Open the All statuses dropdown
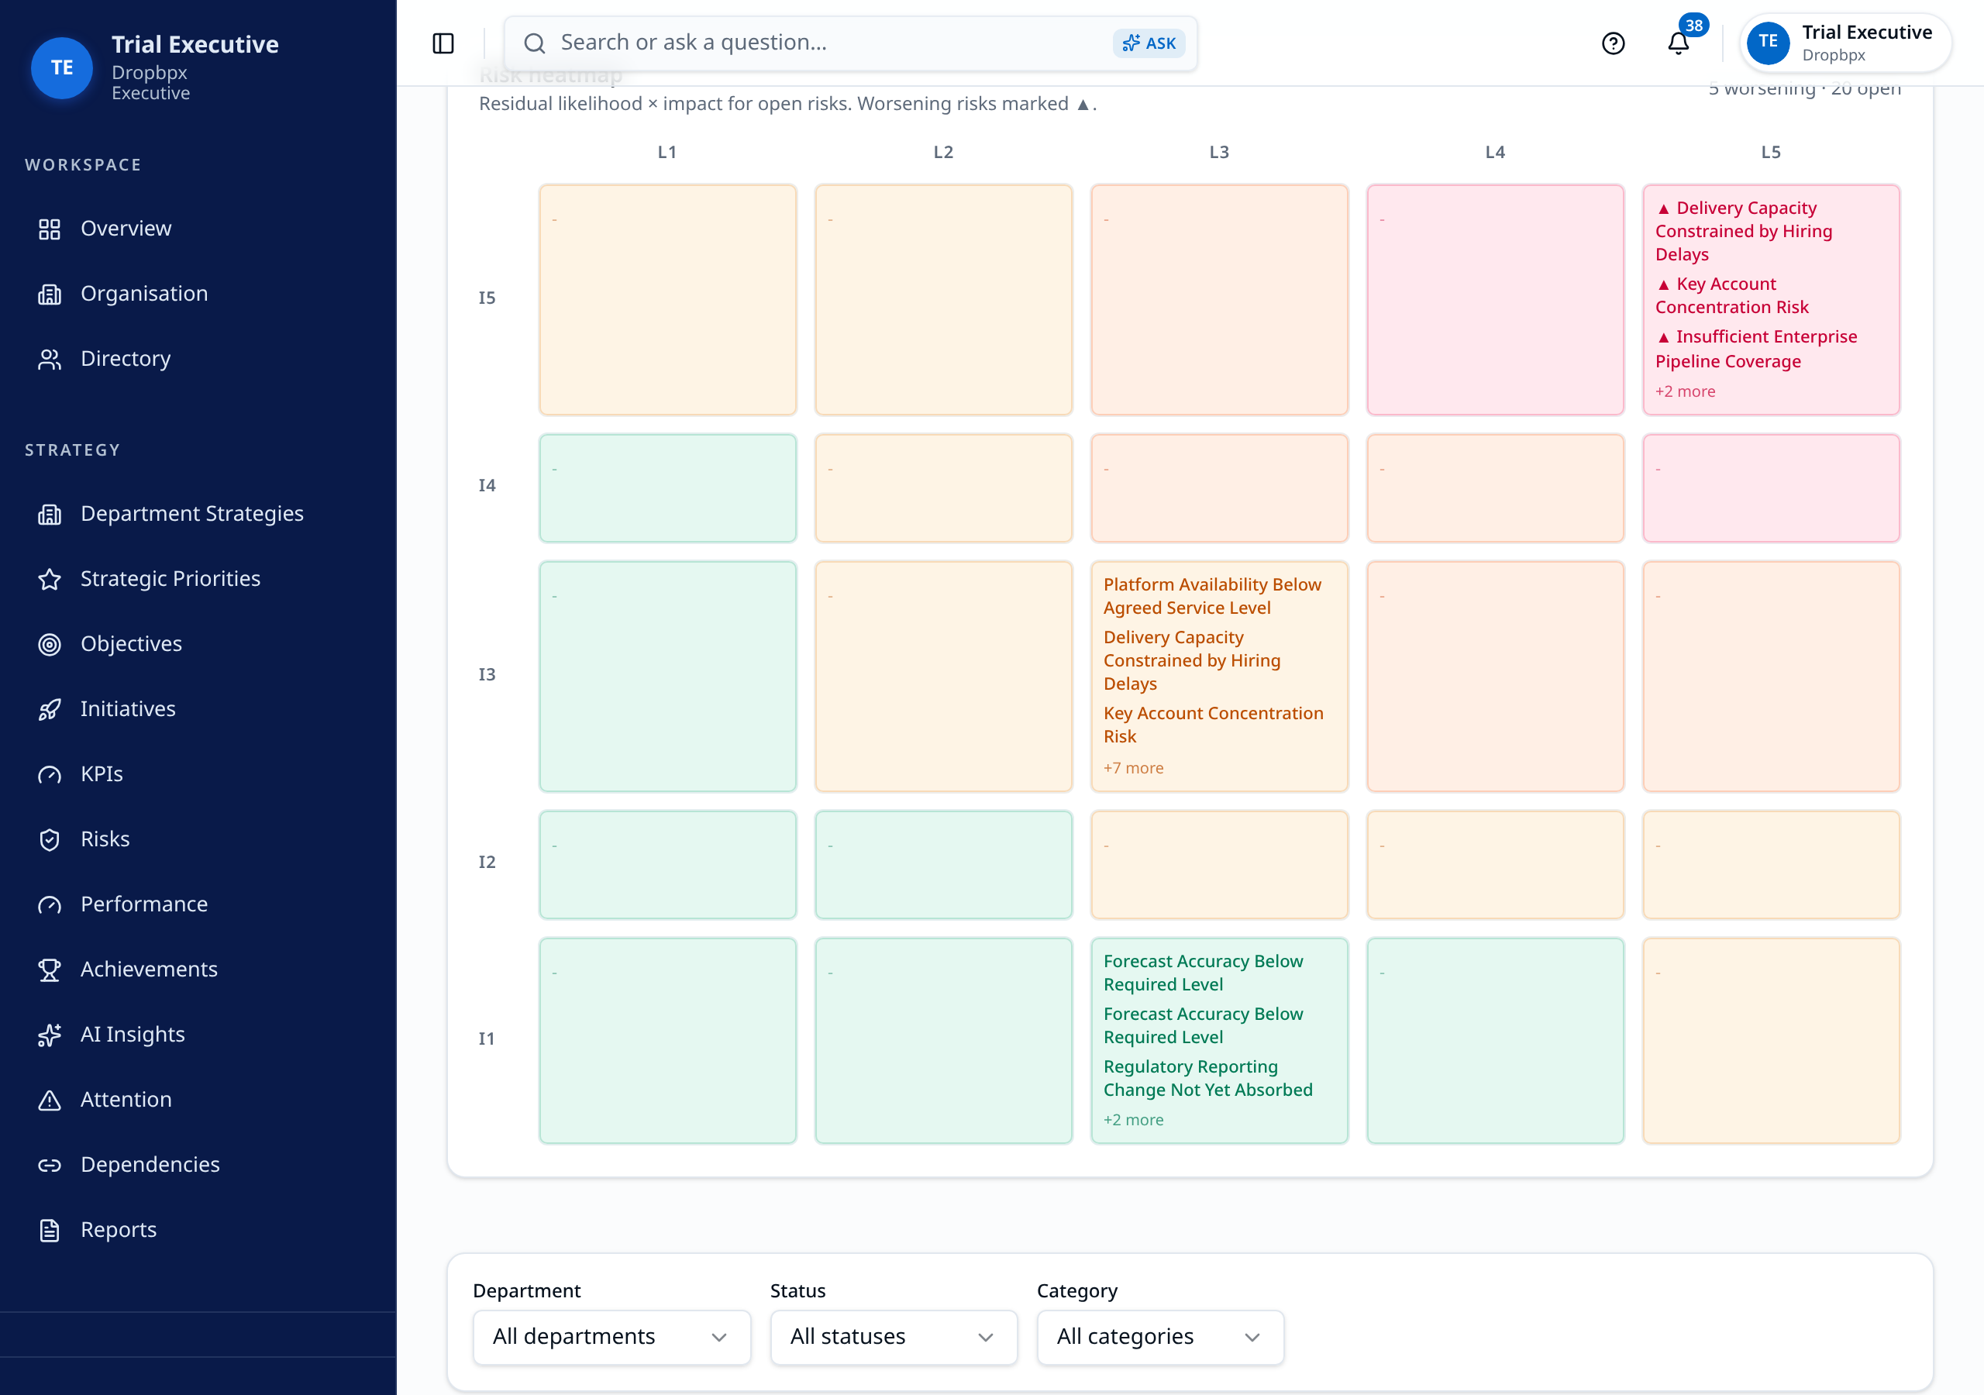 pyautogui.click(x=894, y=1337)
